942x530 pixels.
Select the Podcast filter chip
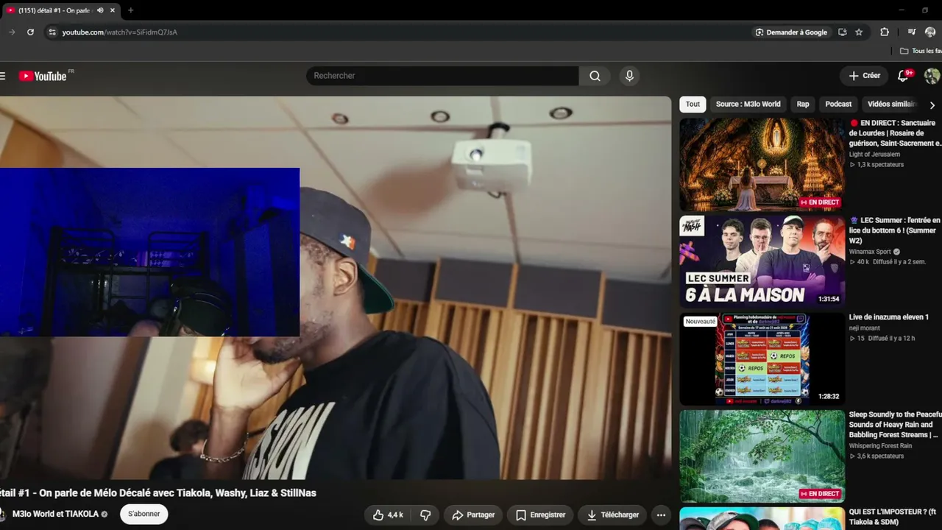point(838,105)
